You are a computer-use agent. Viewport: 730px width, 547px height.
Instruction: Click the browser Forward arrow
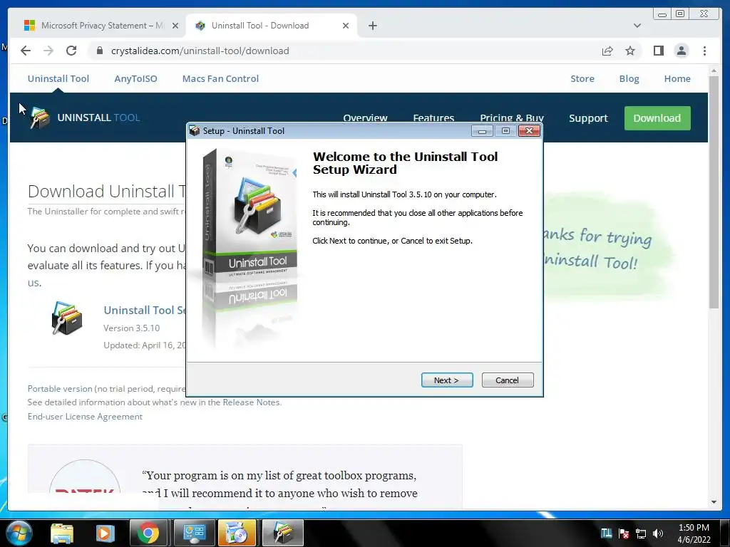coord(48,51)
